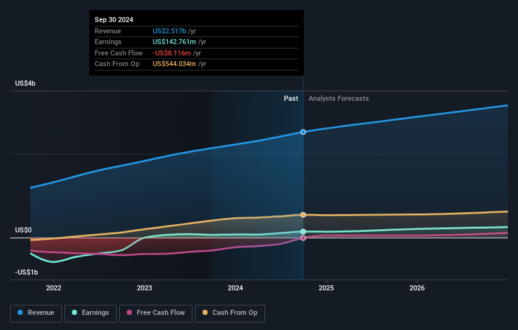Image resolution: width=518 pixels, height=330 pixels.
Task: Click the orange Cash From Op legend dot
Action: pyautogui.click(x=205, y=312)
